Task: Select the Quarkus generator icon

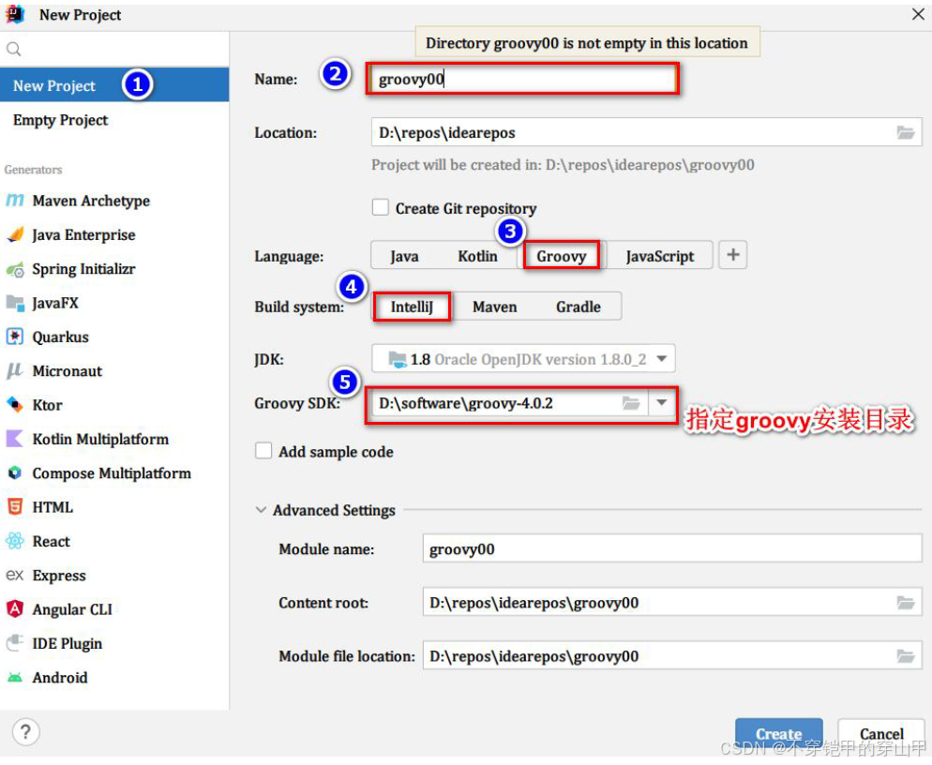Action: point(15,337)
